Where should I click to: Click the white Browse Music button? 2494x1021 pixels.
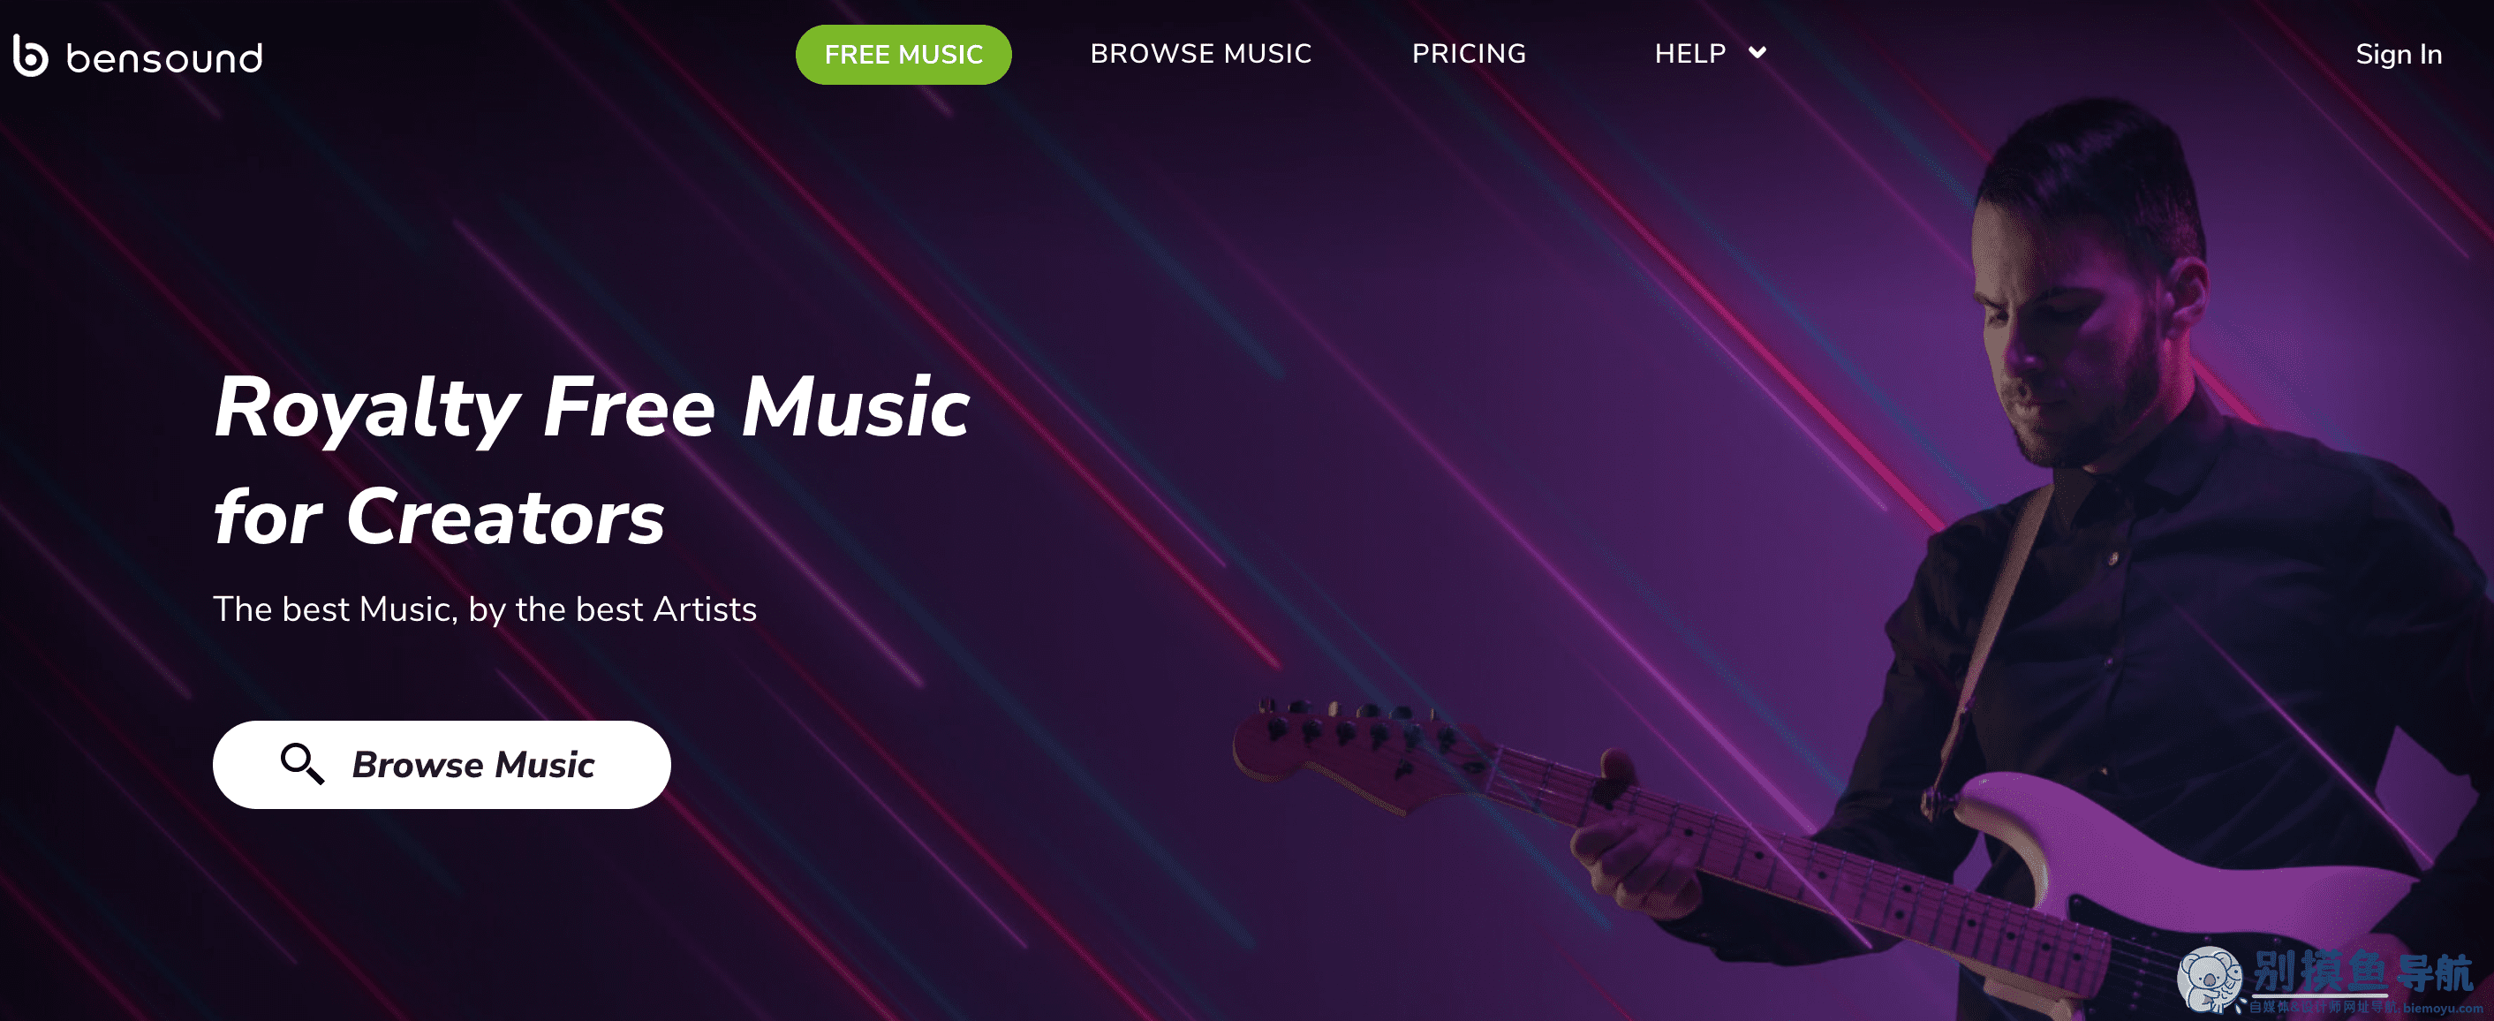point(442,764)
